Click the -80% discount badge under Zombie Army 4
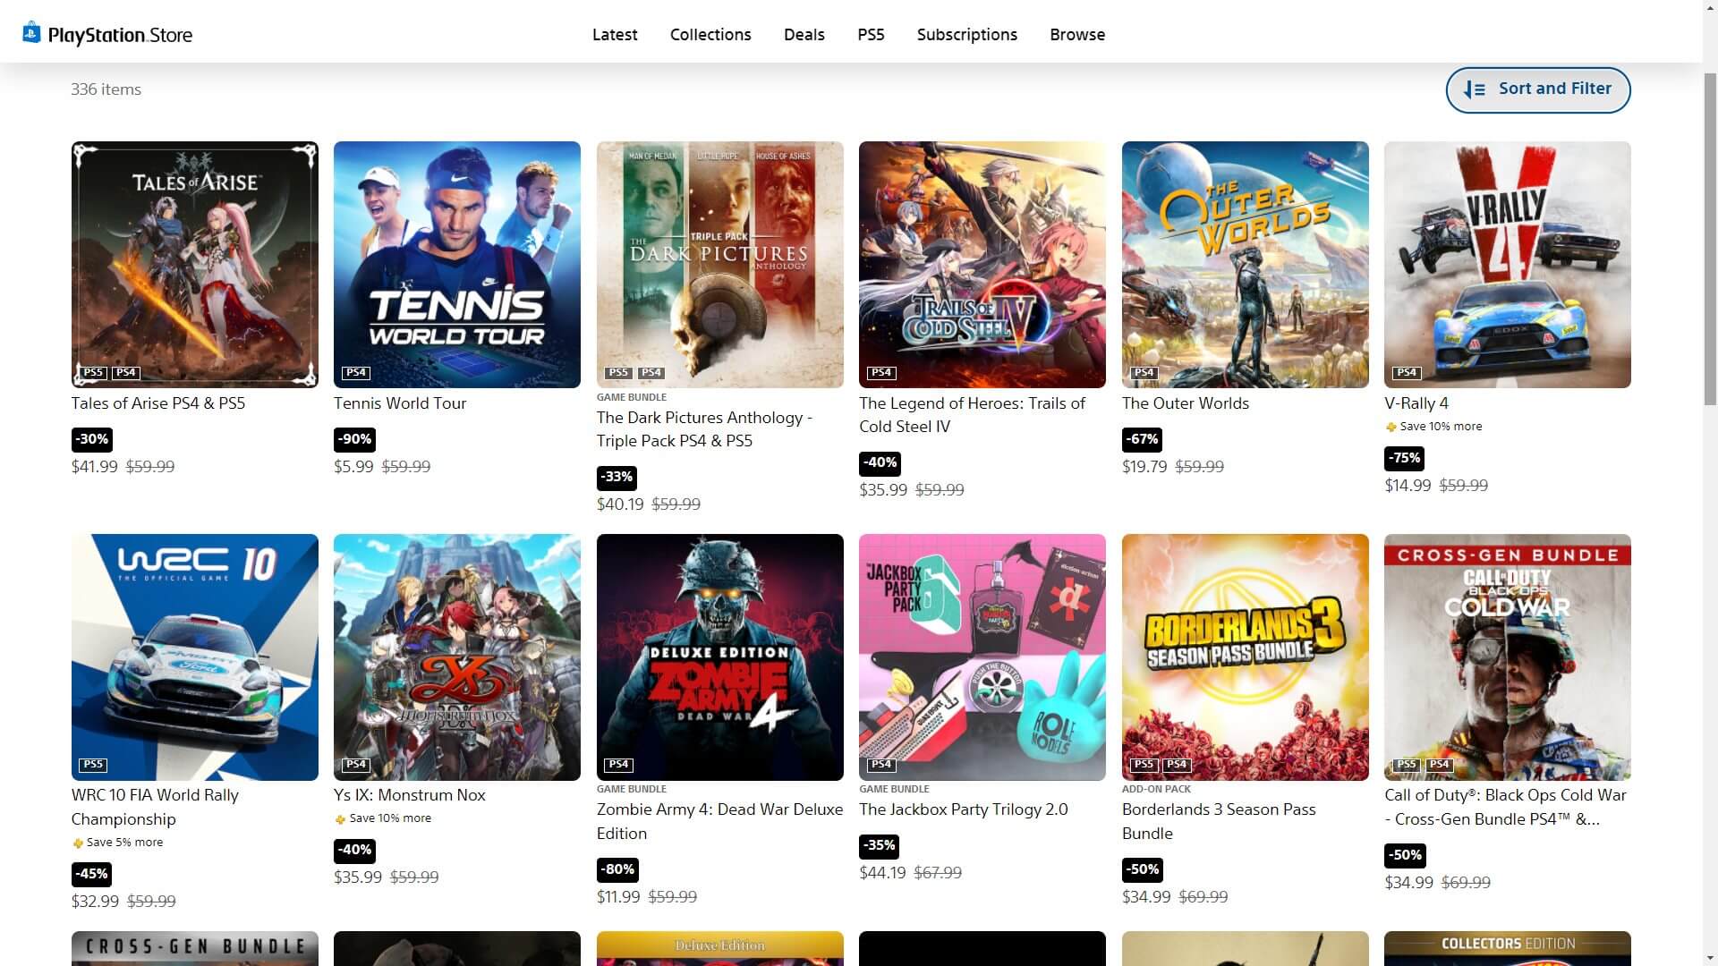 click(x=617, y=869)
